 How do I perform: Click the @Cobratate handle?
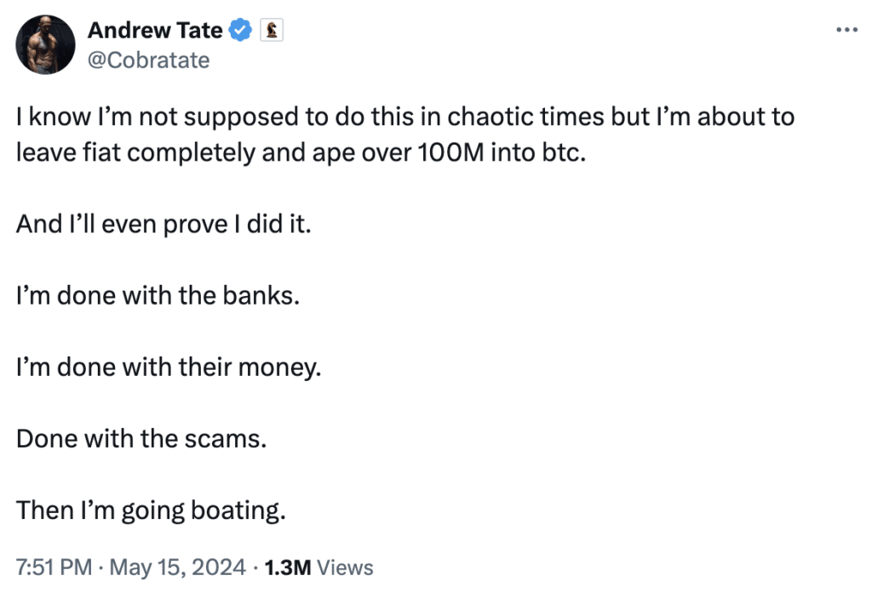pos(150,60)
